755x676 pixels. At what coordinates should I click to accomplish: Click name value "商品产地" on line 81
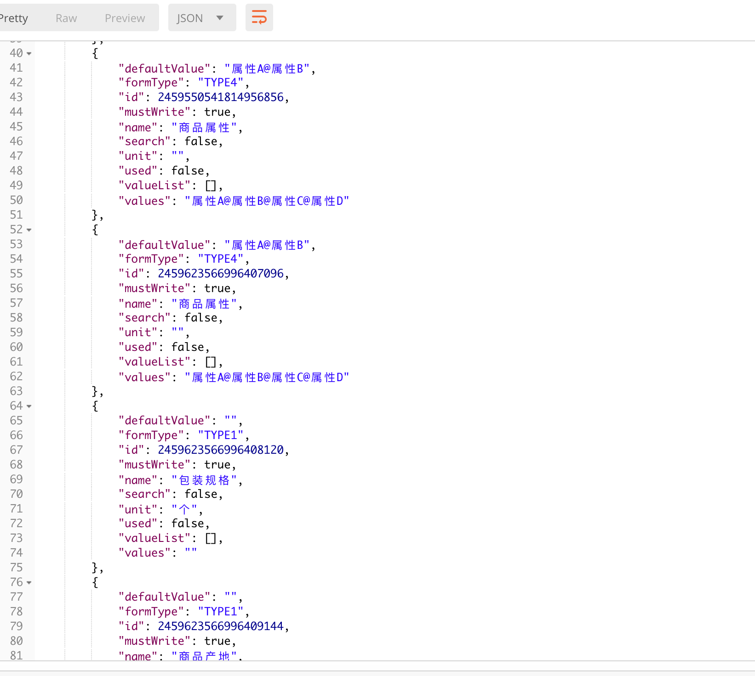click(x=204, y=656)
